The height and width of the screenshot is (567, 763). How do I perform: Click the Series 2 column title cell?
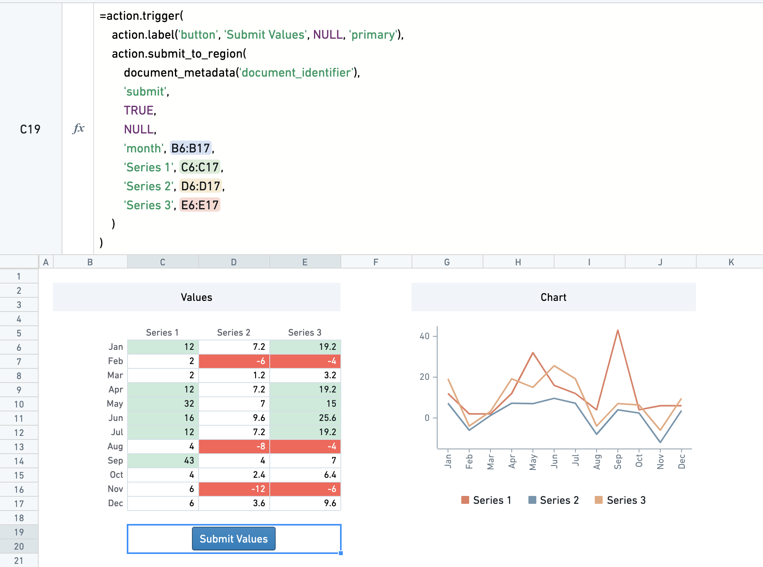(x=234, y=332)
